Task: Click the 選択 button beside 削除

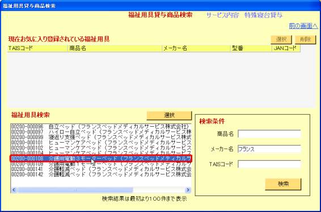Action: pos(281,39)
